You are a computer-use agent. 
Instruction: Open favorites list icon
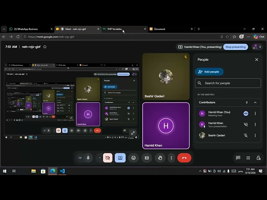[x=234, y=37]
